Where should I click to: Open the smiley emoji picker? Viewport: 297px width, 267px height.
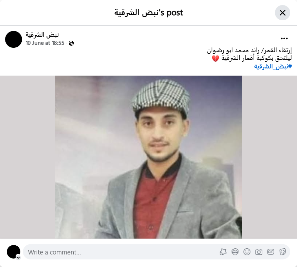(247, 252)
